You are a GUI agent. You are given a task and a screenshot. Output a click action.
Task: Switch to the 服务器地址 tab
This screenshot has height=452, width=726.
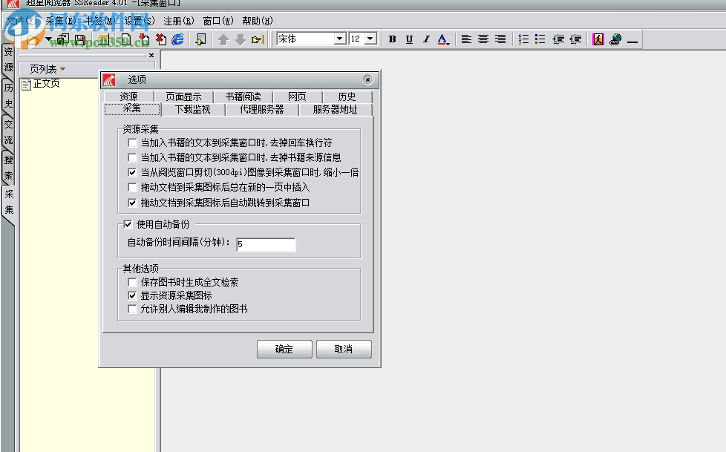click(336, 110)
